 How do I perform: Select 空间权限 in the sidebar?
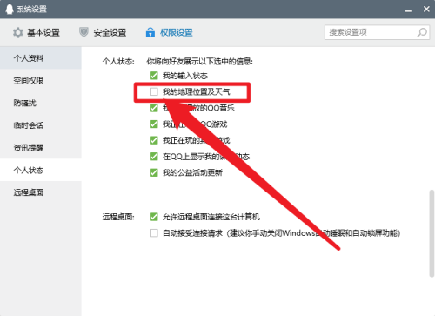(41, 81)
